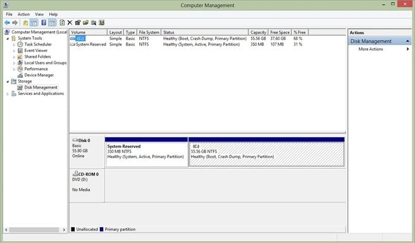Expand the Event Viewer tree node
The width and height of the screenshot is (415, 243).
point(14,51)
